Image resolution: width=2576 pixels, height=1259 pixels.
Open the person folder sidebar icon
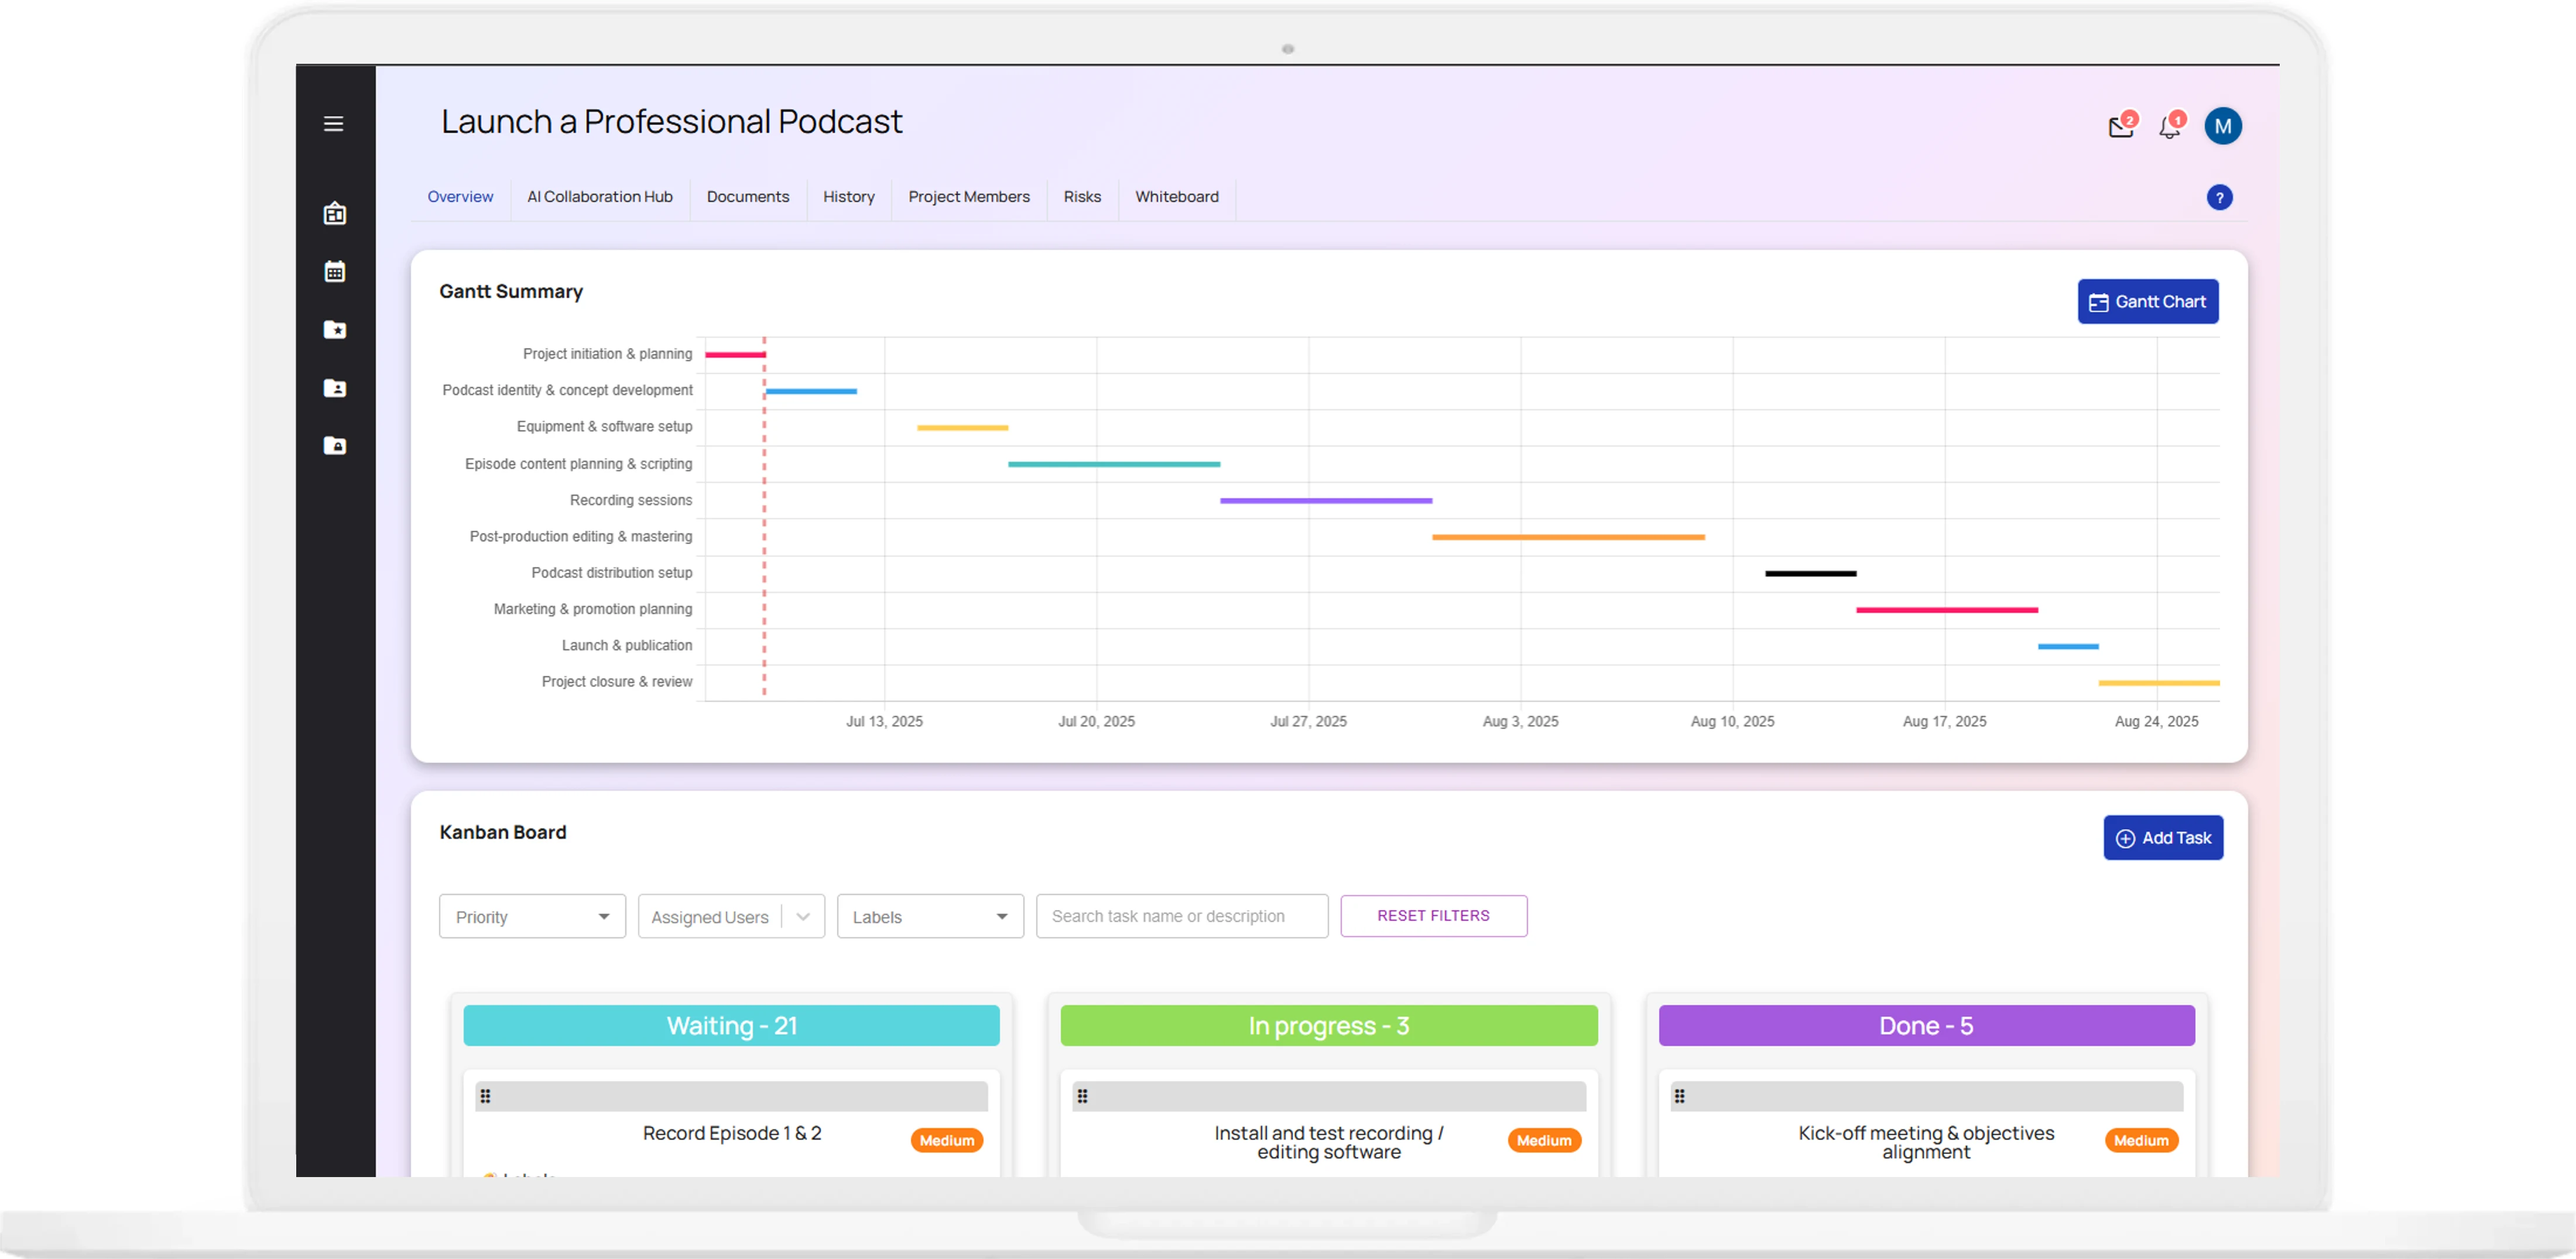[335, 388]
